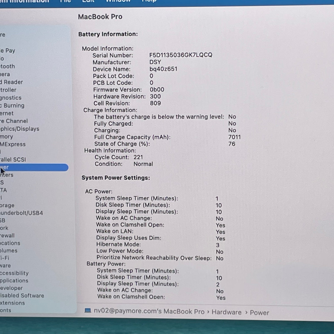Select Wi-Fi in the sidebar
Viewport: 334px width, 334px height.
4,258
